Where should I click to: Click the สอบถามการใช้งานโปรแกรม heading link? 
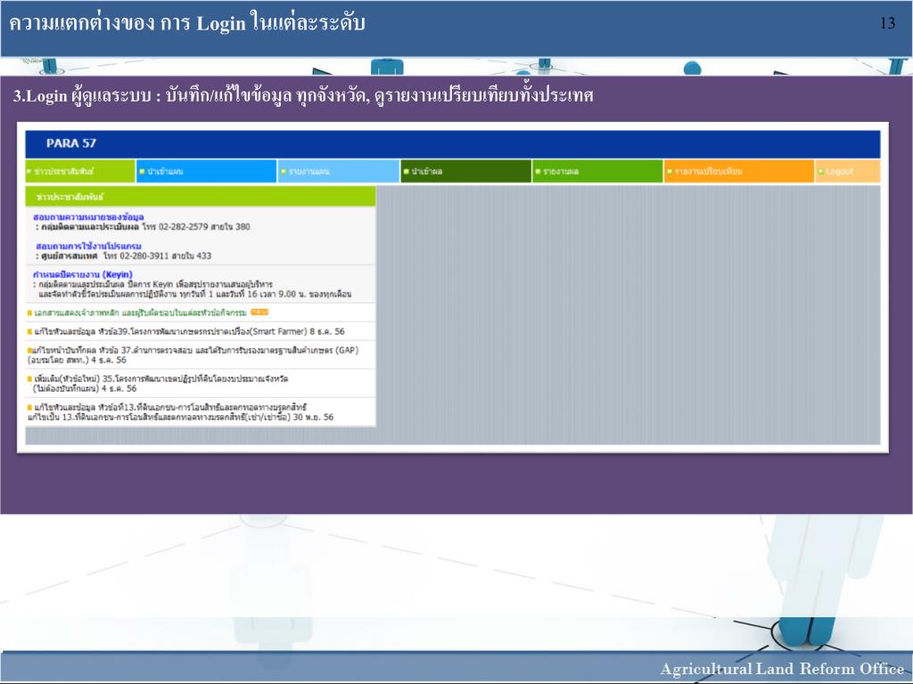(x=88, y=245)
